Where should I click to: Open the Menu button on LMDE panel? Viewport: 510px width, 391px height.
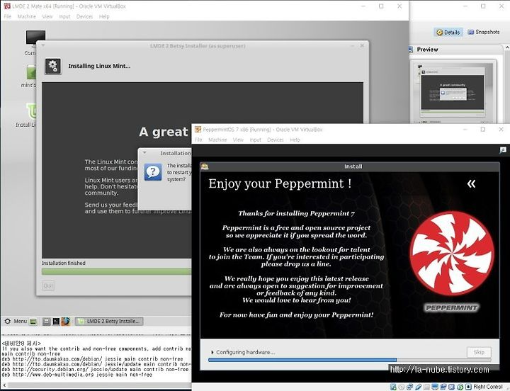tap(16, 321)
